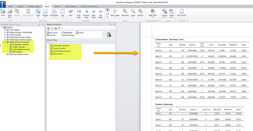The height and width of the screenshot is (131, 253).
Task: Click the New Group button
Action: (52, 32)
